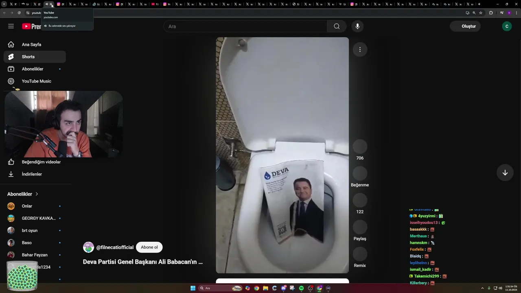Reload the page with refresh icon
The width and height of the screenshot is (521, 293).
click(19, 13)
